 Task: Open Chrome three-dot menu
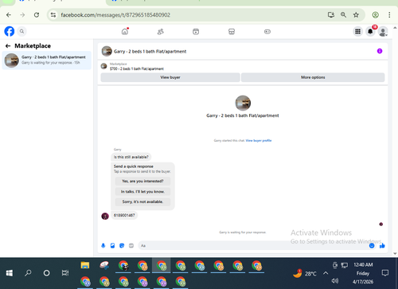tap(389, 15)
